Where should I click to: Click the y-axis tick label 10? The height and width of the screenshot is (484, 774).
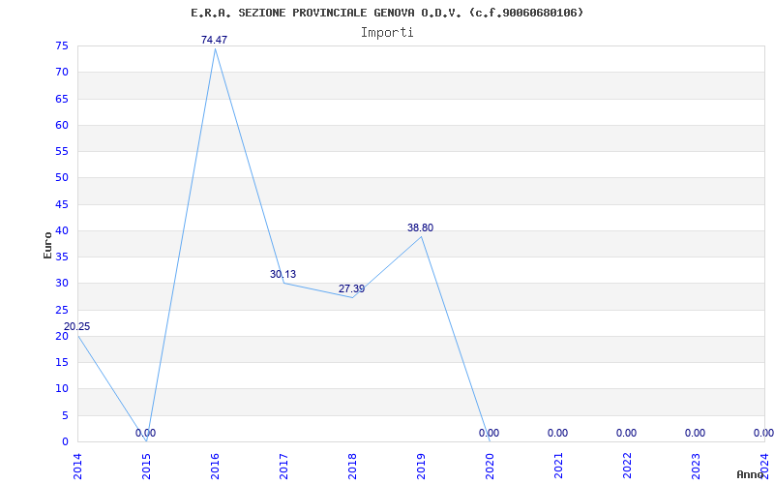62,389
